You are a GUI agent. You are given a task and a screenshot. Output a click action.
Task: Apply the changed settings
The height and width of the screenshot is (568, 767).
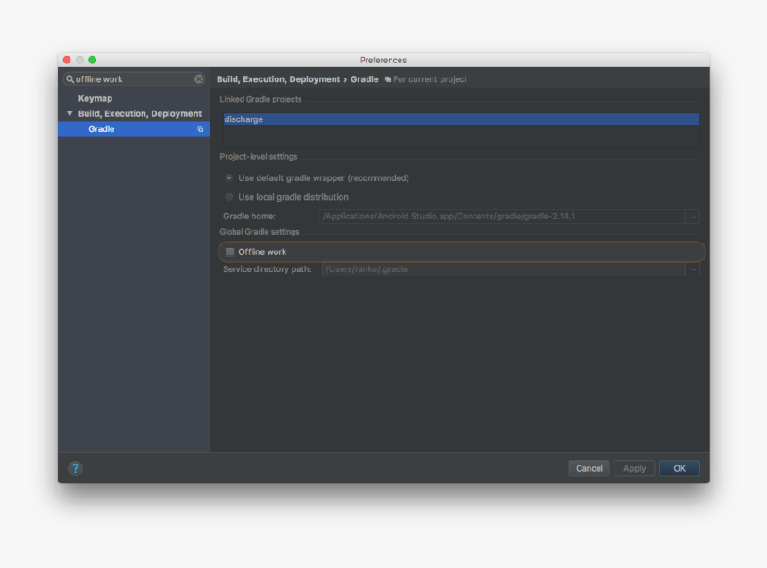point(633,468)
